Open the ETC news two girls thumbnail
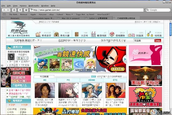 click(115, 91)
